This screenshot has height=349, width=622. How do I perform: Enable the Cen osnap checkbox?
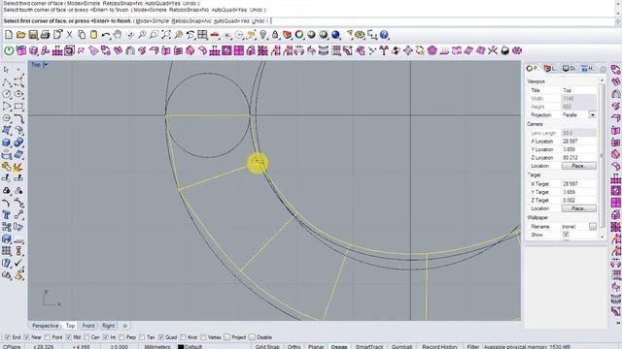point(86,337)
